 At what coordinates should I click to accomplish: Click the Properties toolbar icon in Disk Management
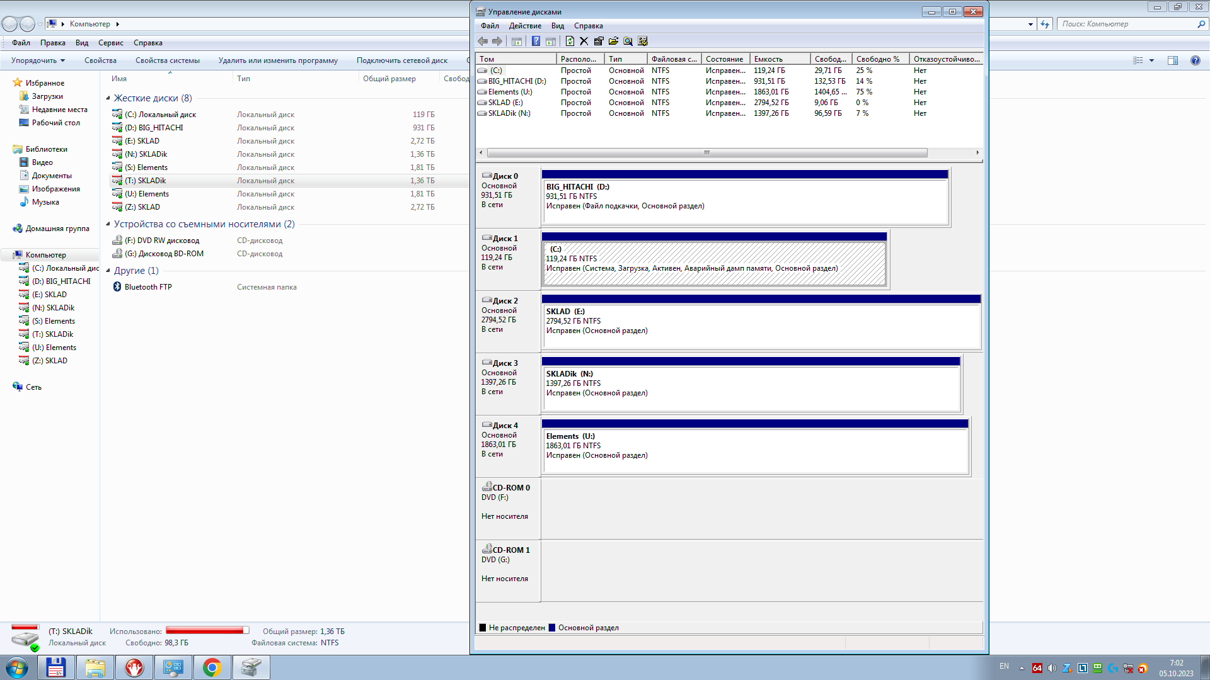599,42
